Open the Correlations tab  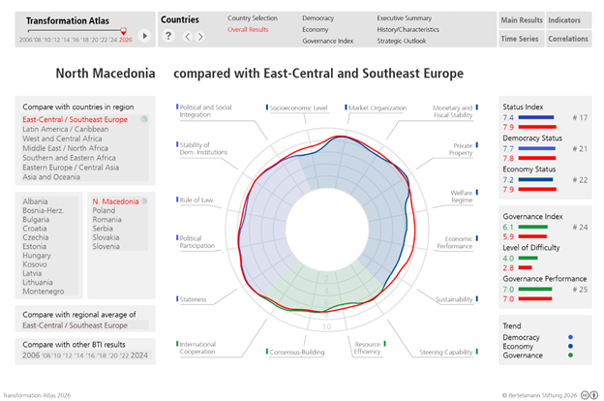coord(568,39)
